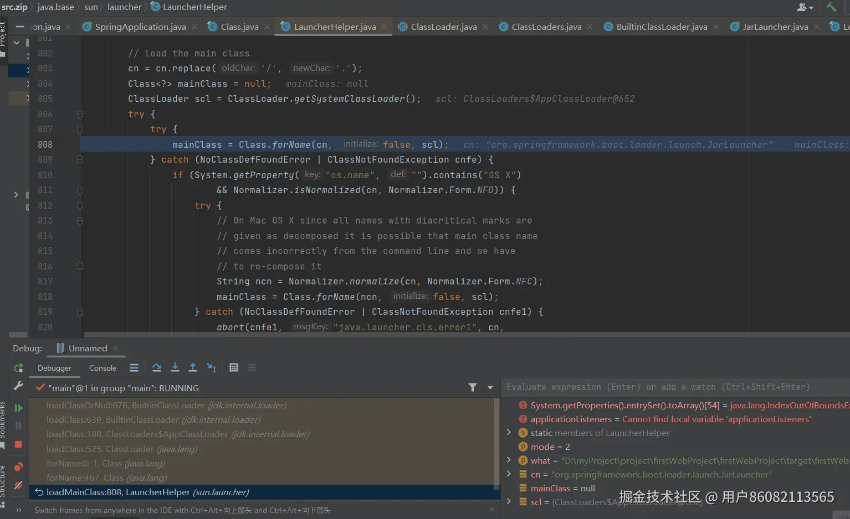Click the Trace Current Stream Chain icon
This screenshot has height=519, width=850.
coord(252,367)
